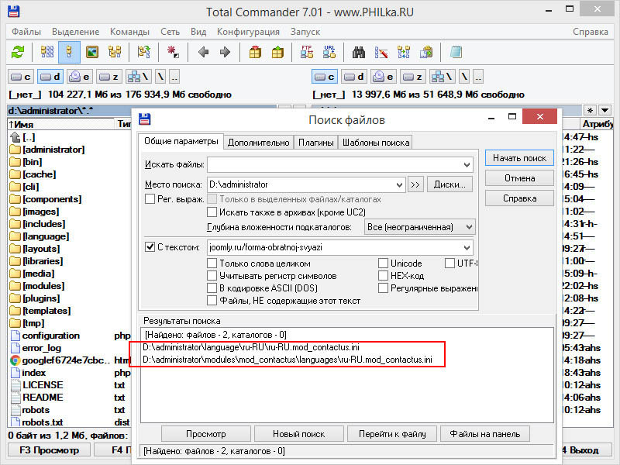Click the unpack files archive icon
620x465 pixels.
[277, 52]
